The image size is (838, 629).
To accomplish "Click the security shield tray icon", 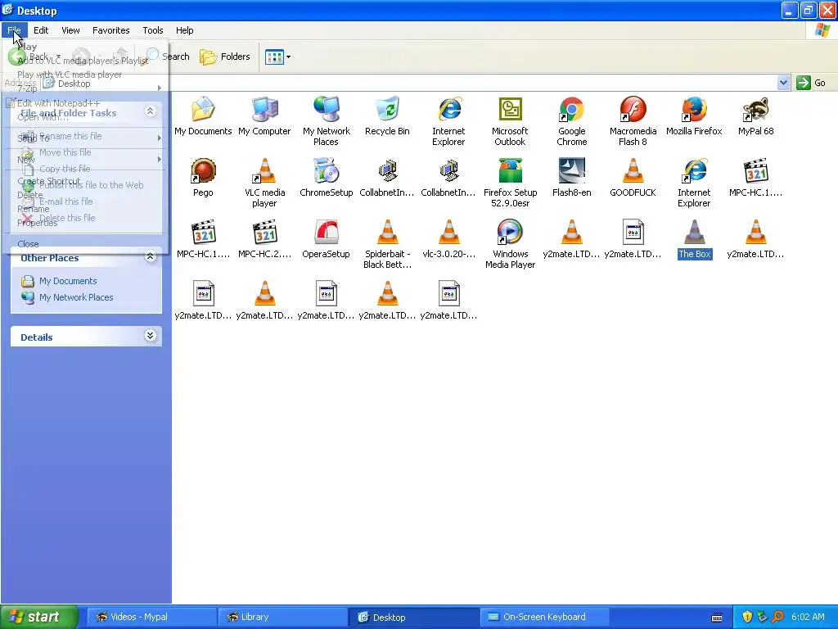I will [x=747, y=617].
